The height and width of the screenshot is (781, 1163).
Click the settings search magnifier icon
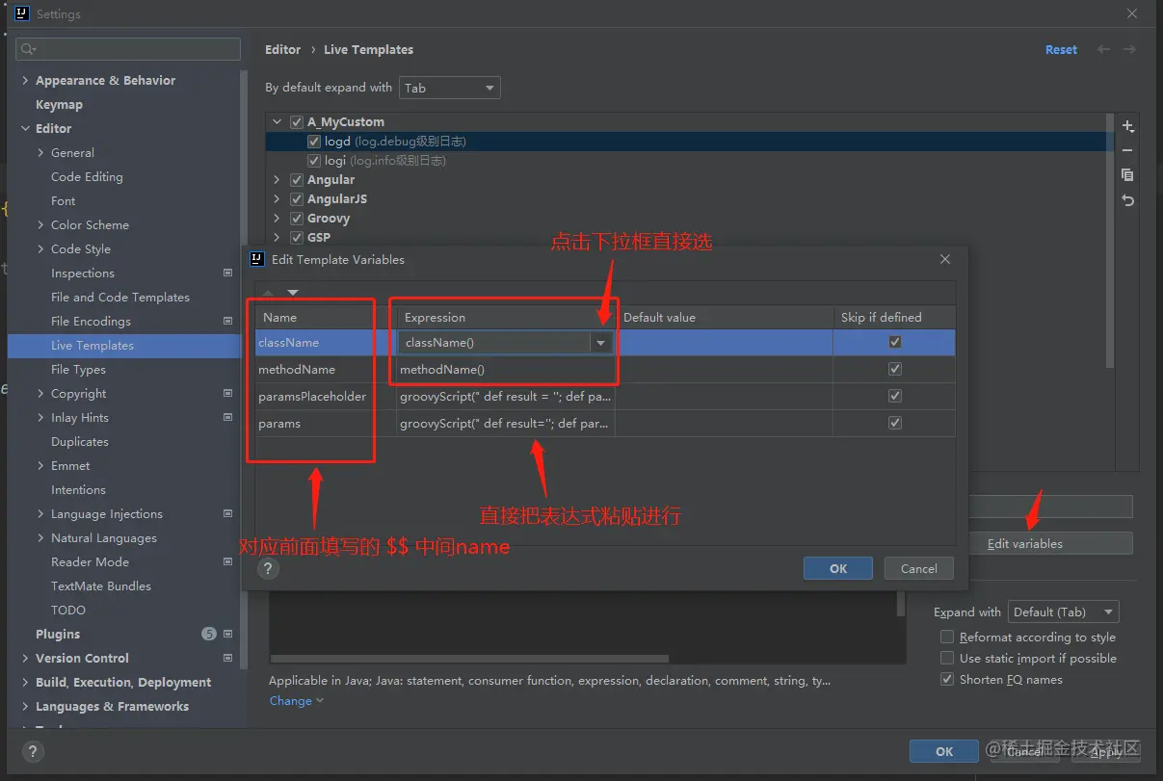click(x=29, y=49)
